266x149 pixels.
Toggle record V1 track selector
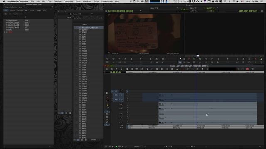[121, 91]
